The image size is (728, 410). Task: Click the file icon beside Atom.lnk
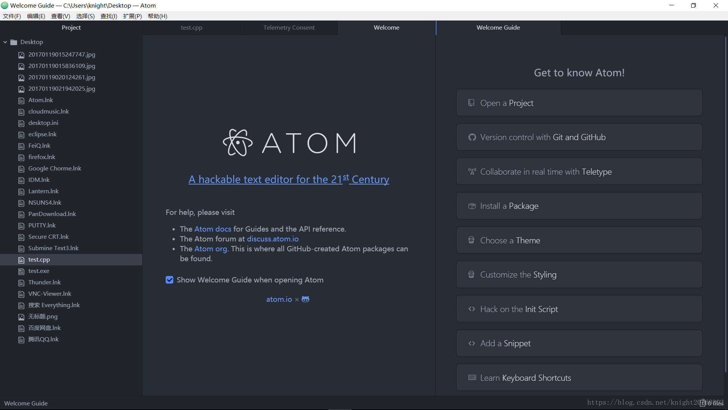21,101
